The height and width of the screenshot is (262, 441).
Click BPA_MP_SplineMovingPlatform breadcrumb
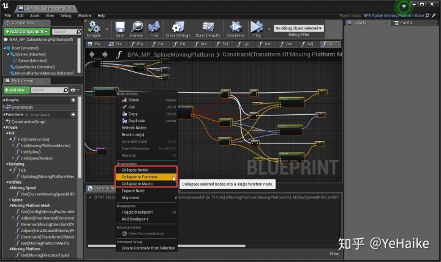tap(170, 55)
